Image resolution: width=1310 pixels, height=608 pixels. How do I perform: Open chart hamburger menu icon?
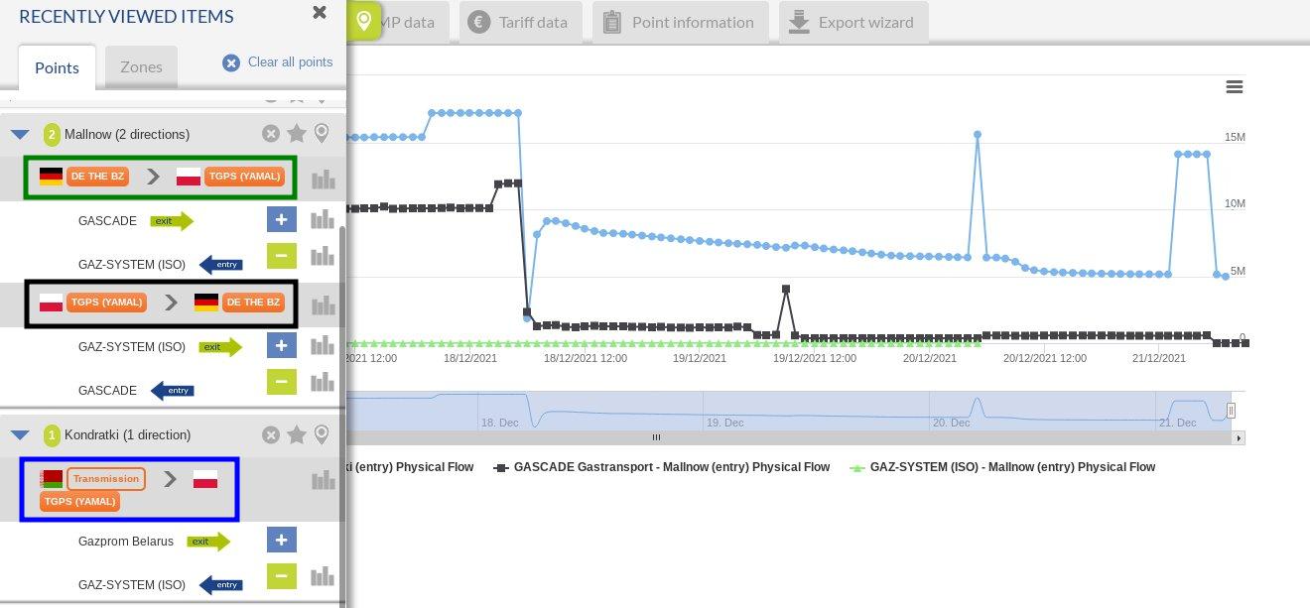1235,87
